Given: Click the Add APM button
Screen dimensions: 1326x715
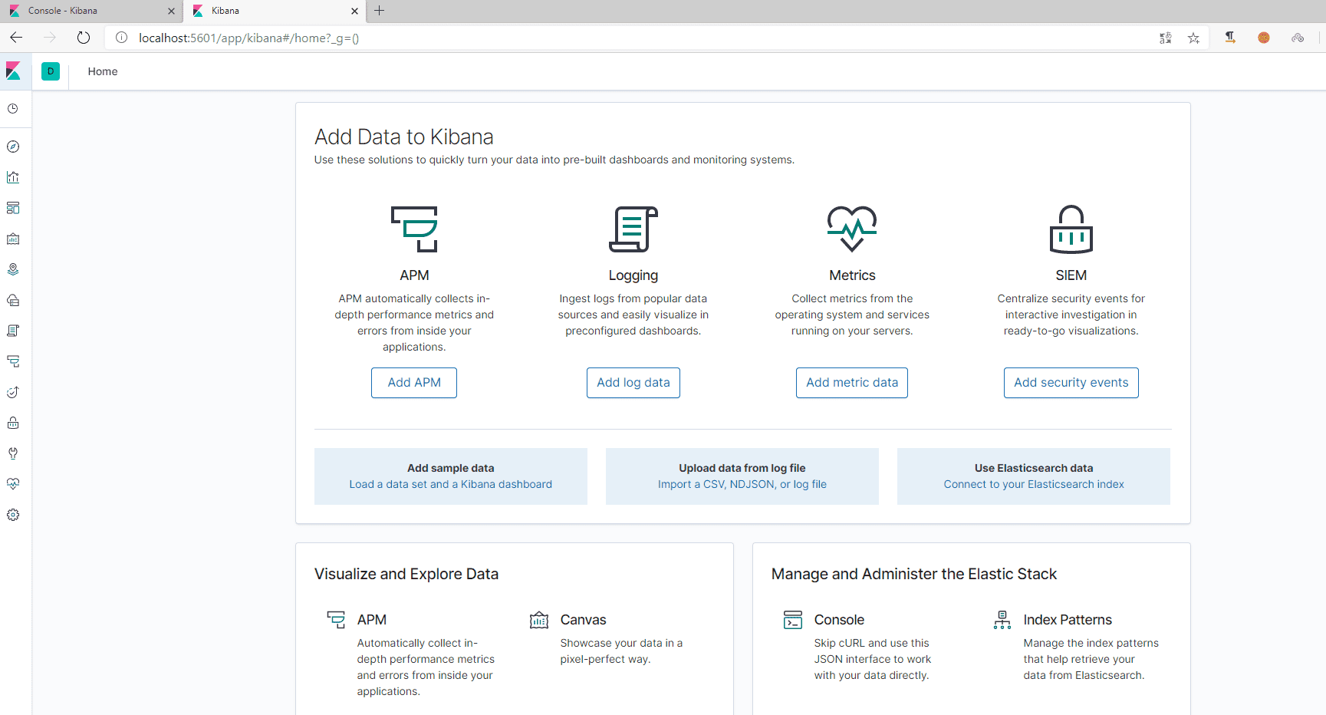Looking at the screenshot, I should (414, 383).
